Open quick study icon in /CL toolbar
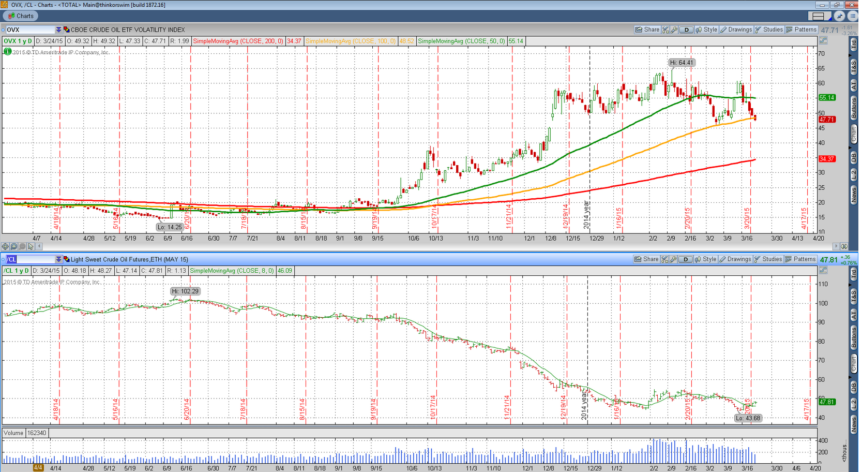This screenshot has height=472, width=862. (664, 259)
